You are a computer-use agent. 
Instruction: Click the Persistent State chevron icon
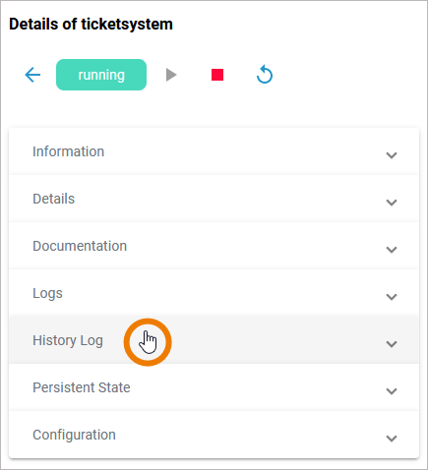pos(392,391)
